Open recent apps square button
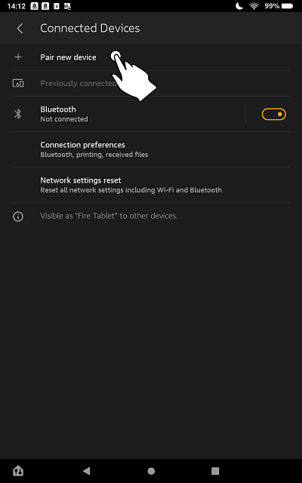Image resolution: width=302 pixels, height=483 pixels. tap(215, 471)
